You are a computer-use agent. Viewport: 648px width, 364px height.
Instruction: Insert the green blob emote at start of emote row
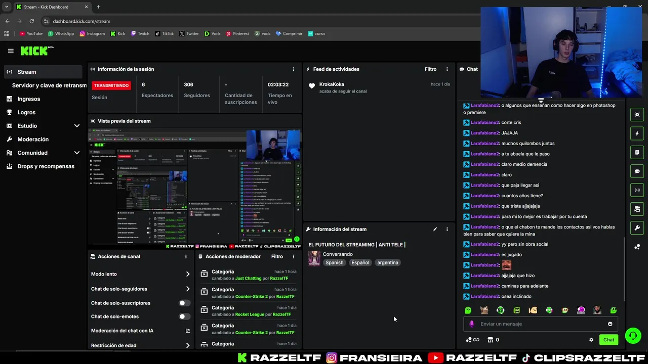(x=468, y=310)
